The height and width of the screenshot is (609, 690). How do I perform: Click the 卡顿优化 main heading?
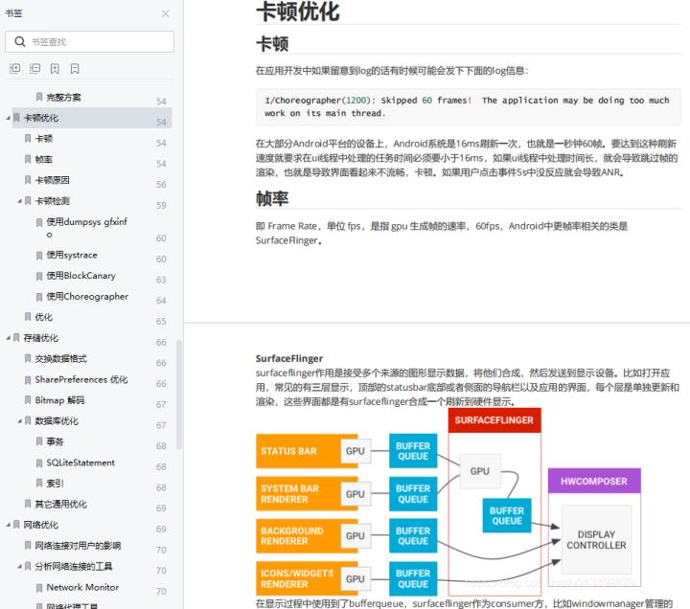(298, 11)
